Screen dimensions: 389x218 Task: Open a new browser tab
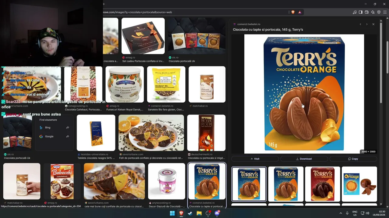104,4
